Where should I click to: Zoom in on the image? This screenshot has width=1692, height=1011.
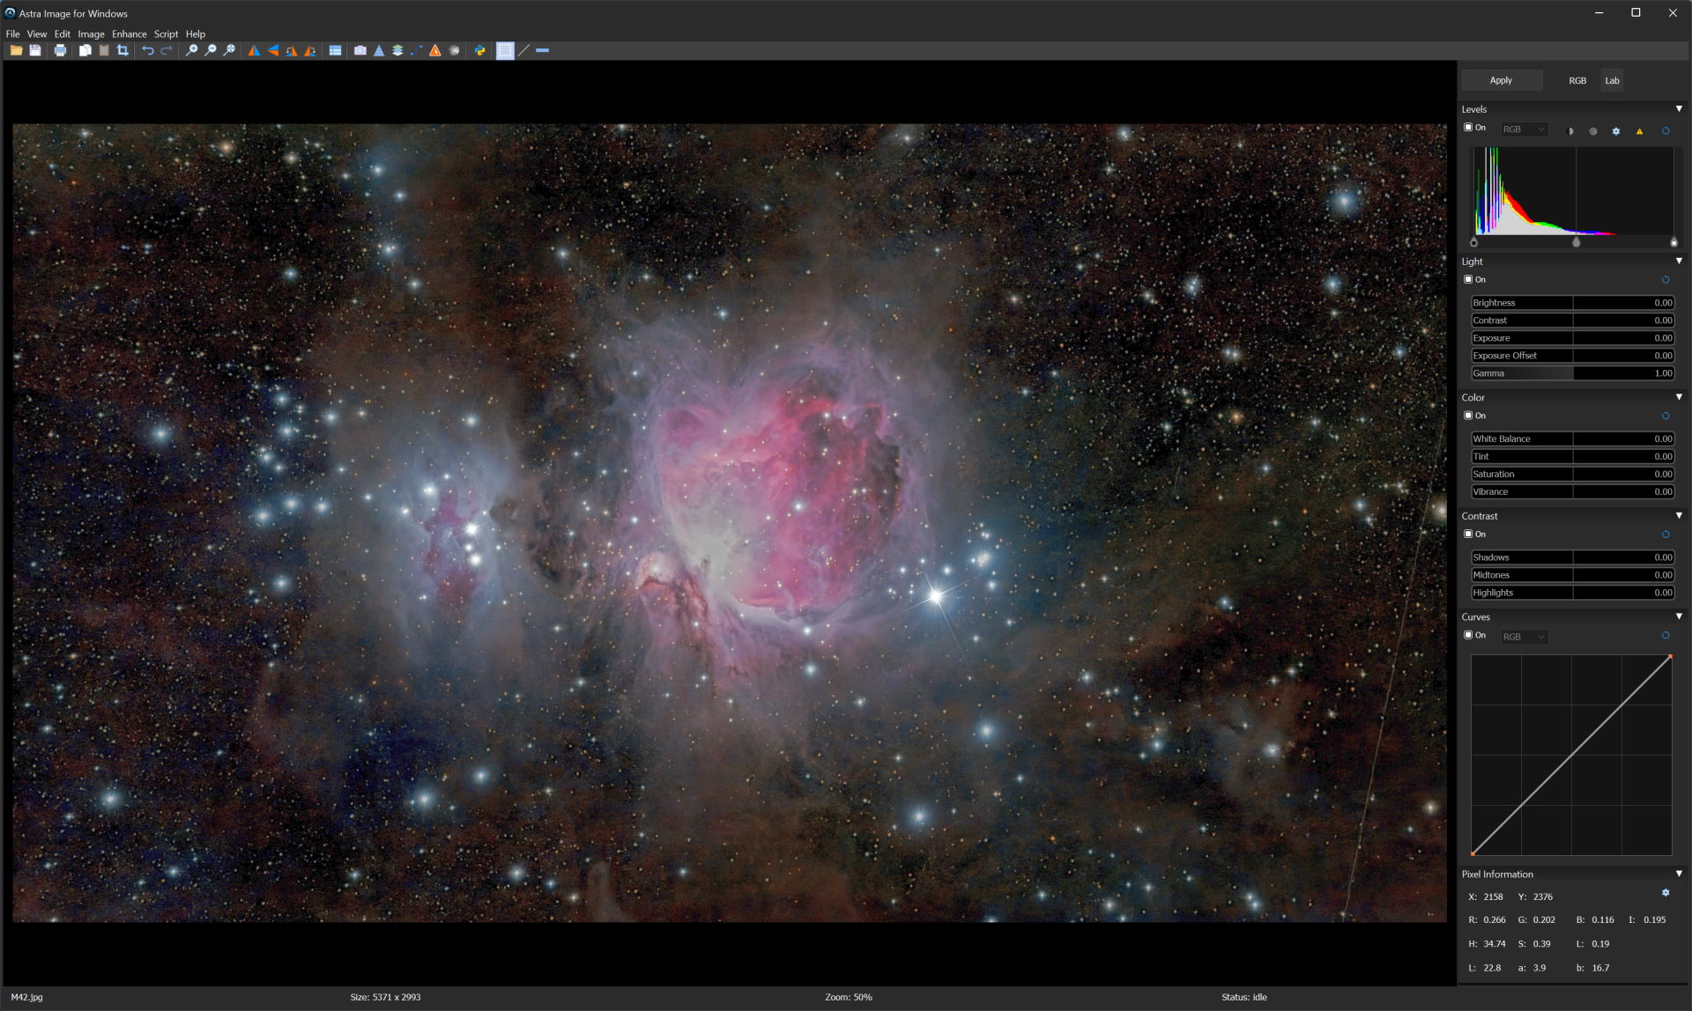click(x=190, y=50)
